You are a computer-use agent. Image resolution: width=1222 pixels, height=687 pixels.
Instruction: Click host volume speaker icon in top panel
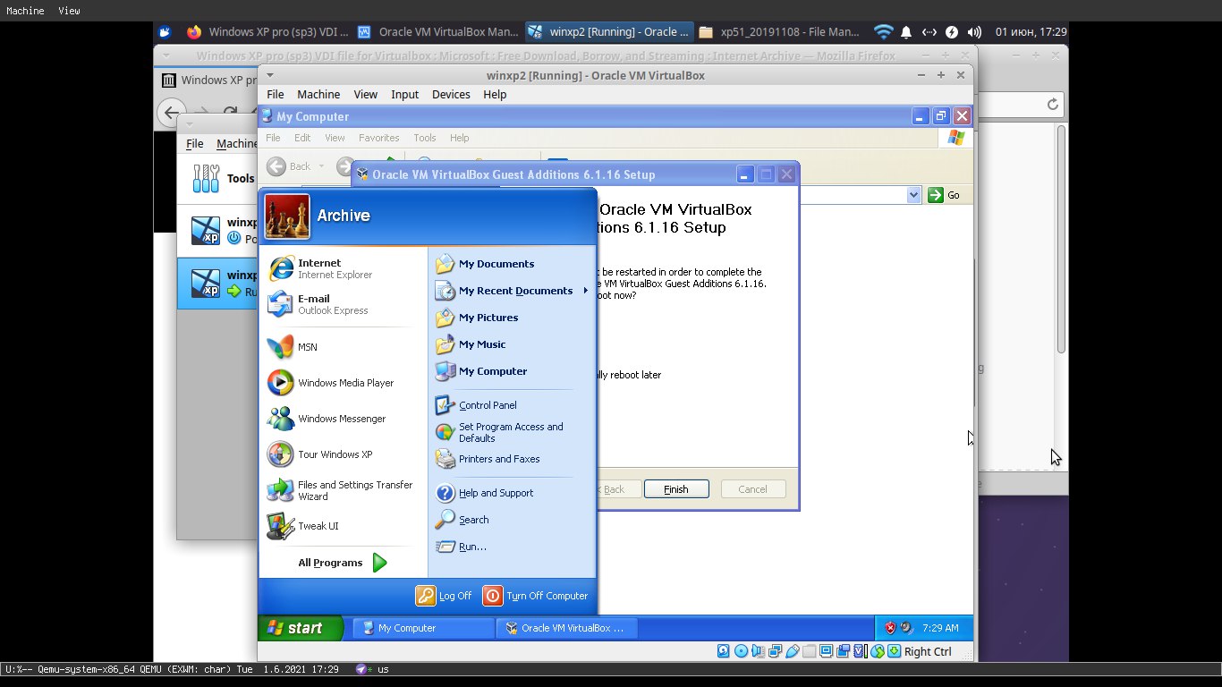(974, 32)
